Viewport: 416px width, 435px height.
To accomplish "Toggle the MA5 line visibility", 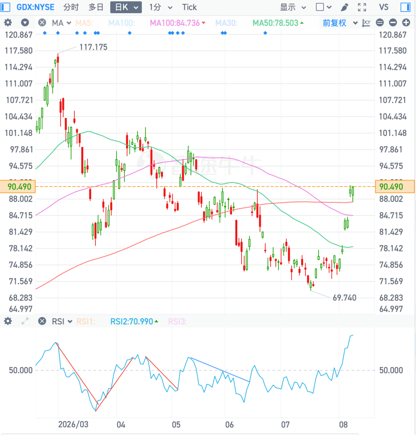I will (x=84, y=23).
